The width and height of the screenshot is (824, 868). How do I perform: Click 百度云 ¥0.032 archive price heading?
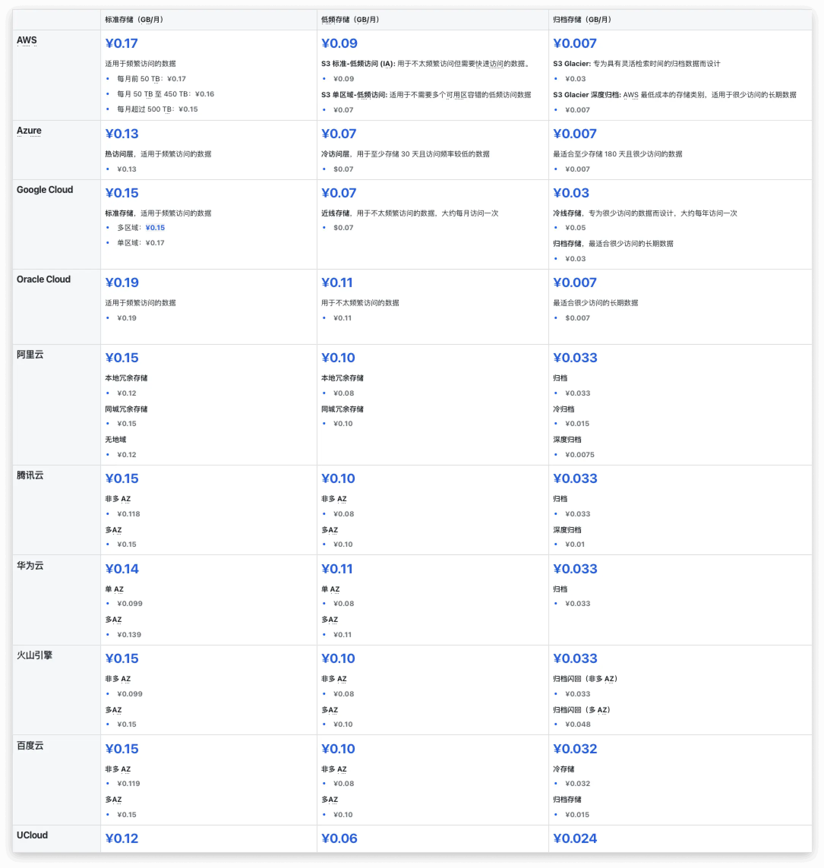click(575, 748)
